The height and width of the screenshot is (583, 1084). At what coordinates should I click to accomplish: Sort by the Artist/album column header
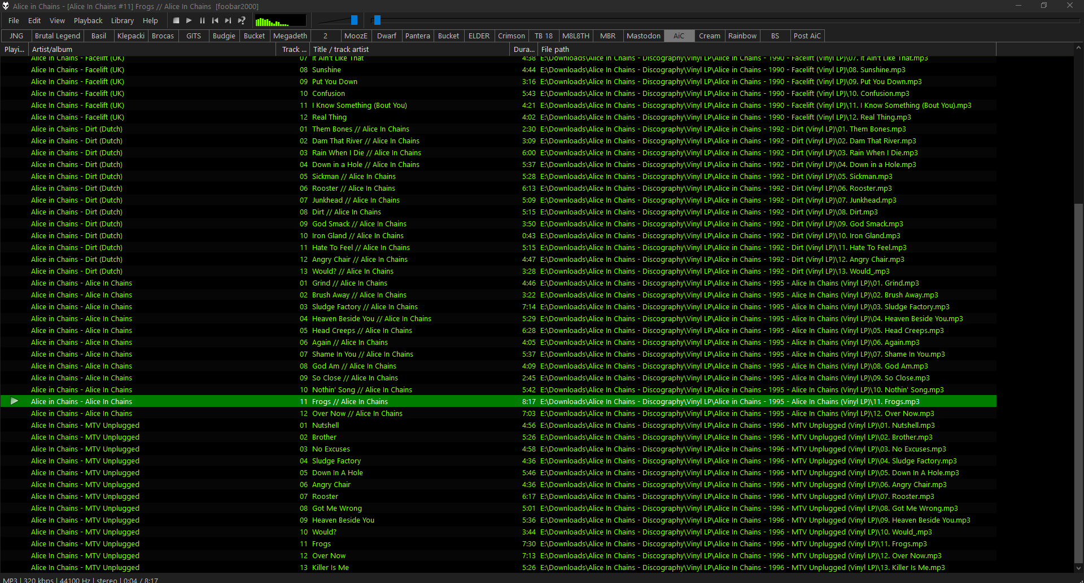tap(152, 50)
